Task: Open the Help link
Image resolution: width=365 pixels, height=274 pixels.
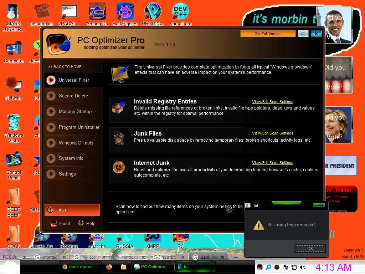Action: coord(87,223)
